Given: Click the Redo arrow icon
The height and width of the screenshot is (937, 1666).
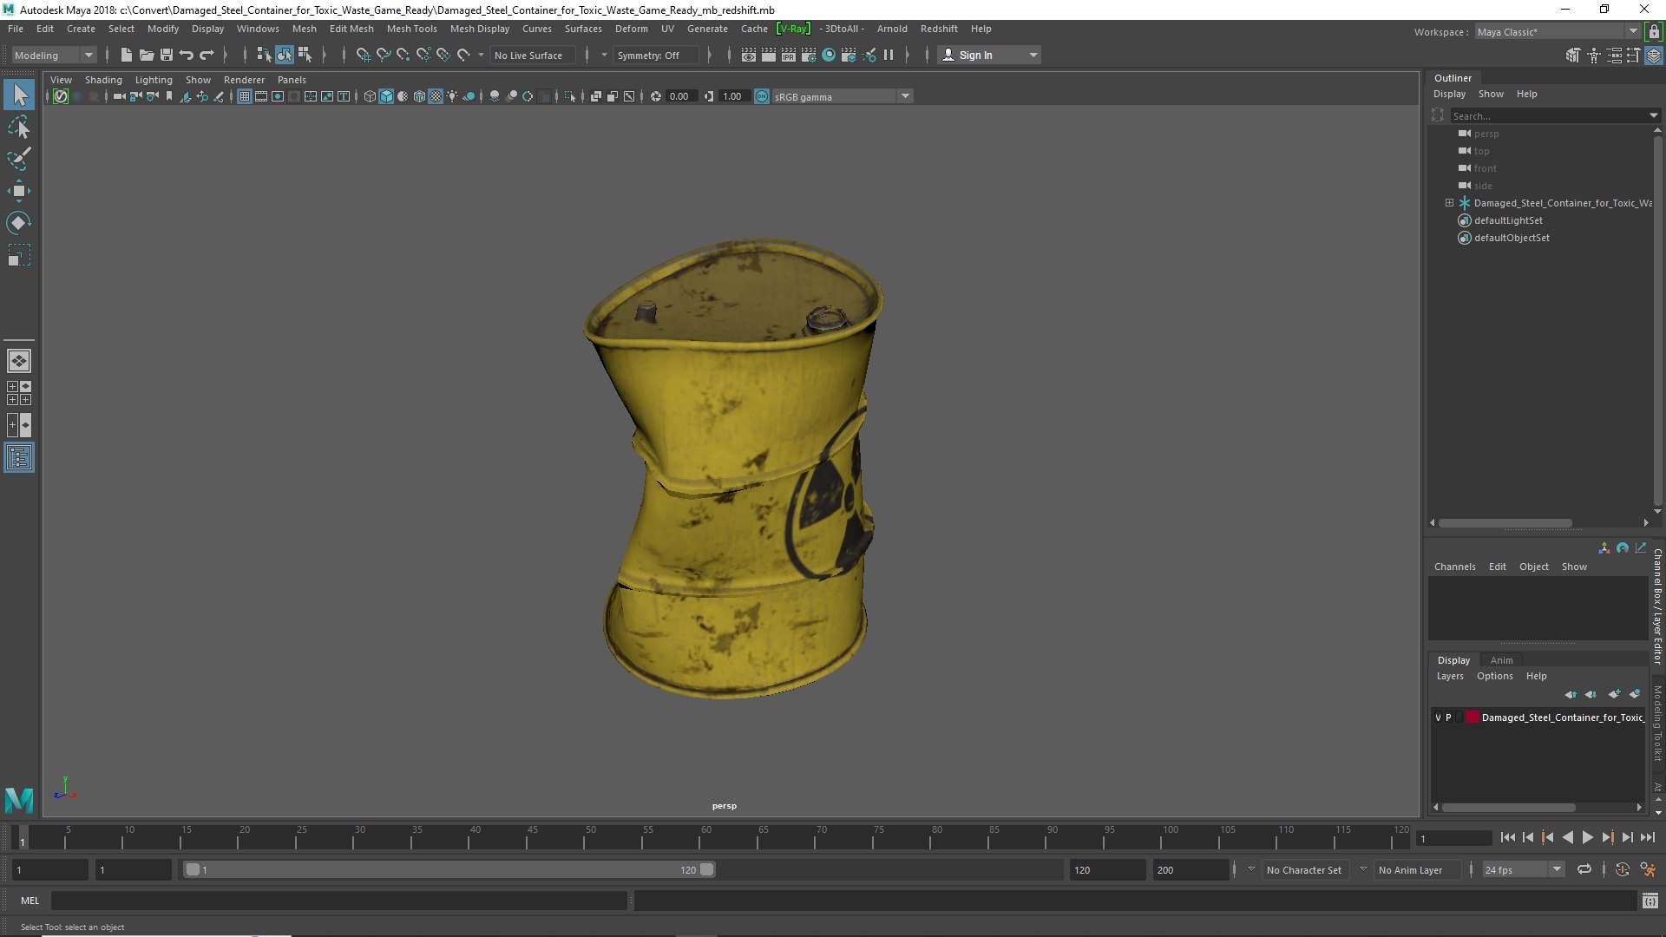Looking at the screenshot, I should pos(207,55).
